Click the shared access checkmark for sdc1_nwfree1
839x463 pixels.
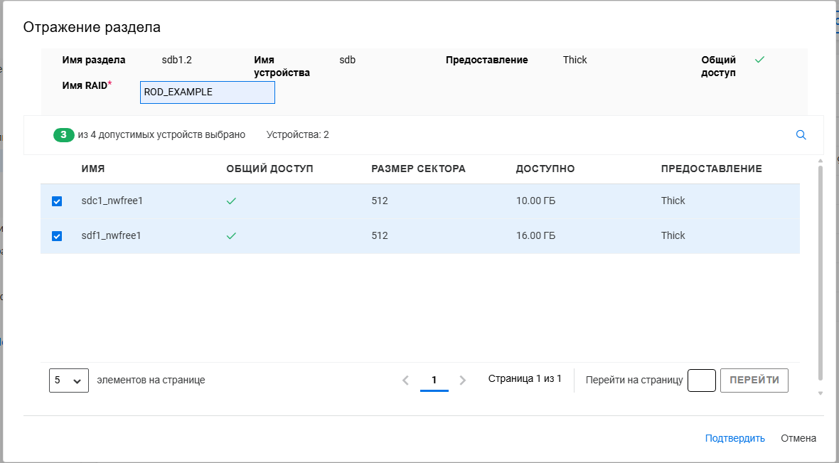(231, 201)
